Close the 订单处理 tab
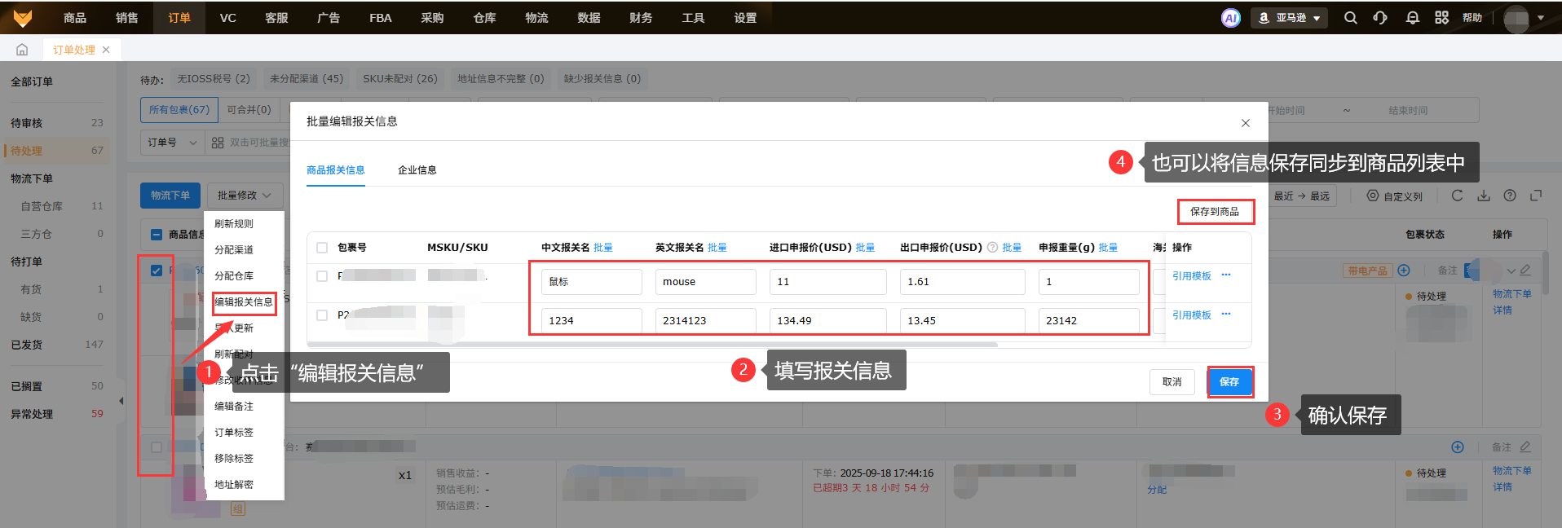Image resolution: width=1562 pixels, height=528 pixels. [x=106, y=50]
